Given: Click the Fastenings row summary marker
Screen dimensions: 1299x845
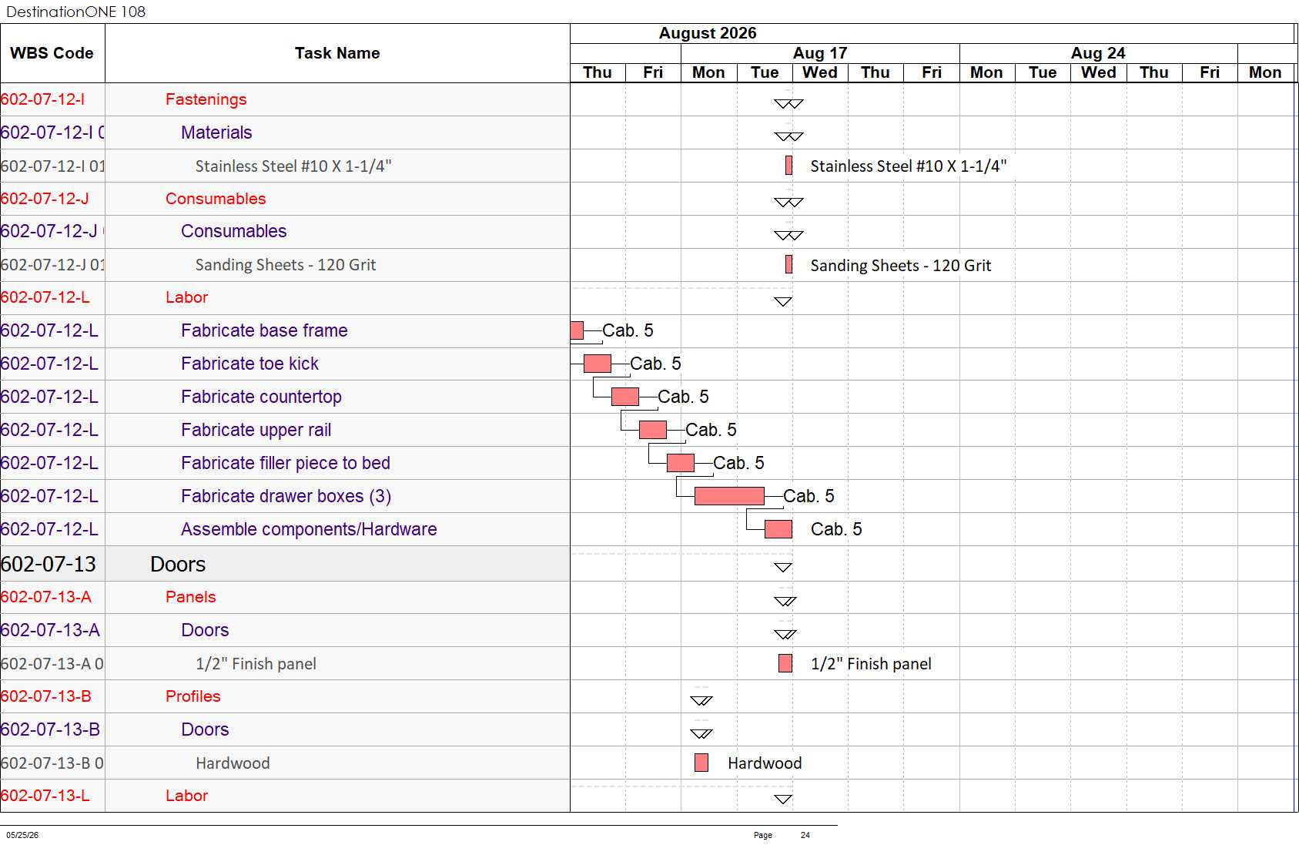Looking at the screenshot, I should click(x=788, y=103).
